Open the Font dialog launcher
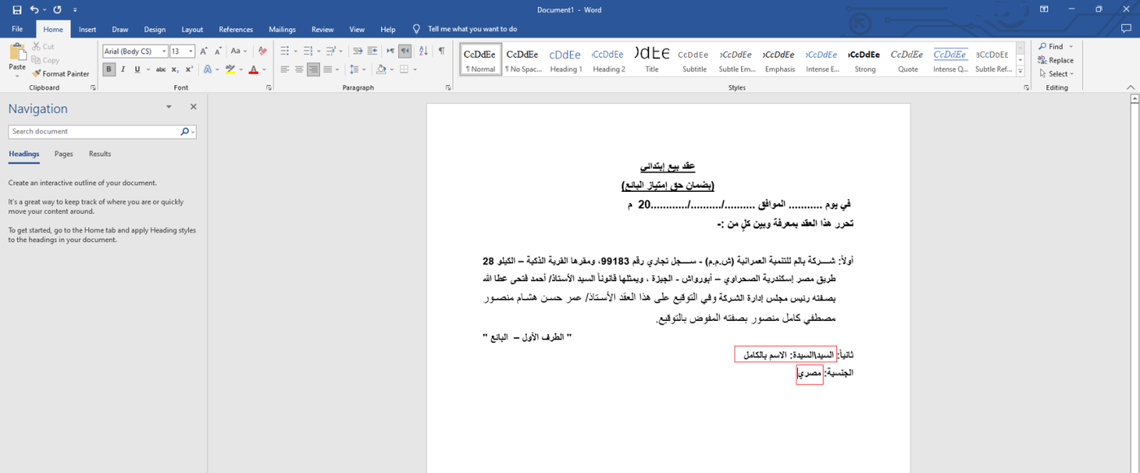The width and height of the screenshot is (1140, 473). pyautogui.click(x=267, y=88)
